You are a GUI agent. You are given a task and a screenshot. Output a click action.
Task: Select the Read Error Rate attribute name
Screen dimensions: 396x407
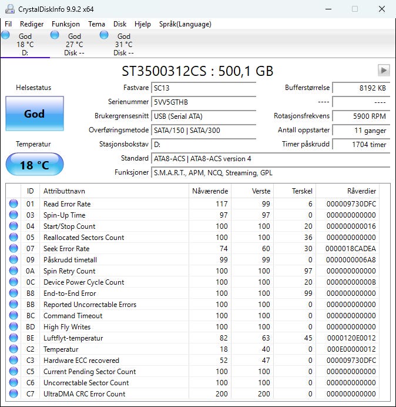click(67, 204)
